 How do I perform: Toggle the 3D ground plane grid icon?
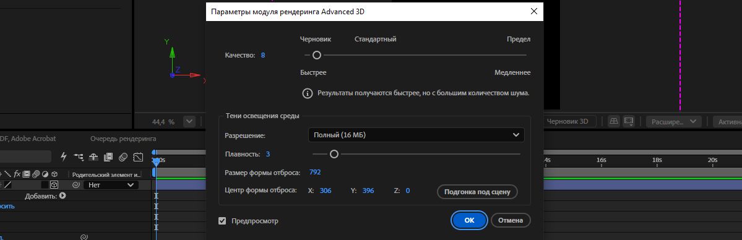click(x=614, y=122)
